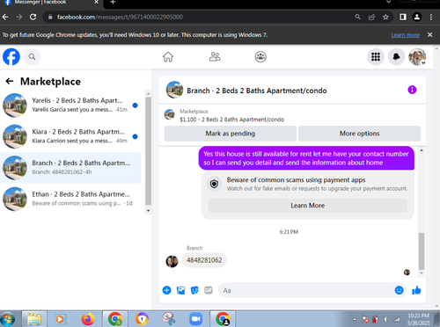Bookmark this page with the star icon

coord(385,17)
